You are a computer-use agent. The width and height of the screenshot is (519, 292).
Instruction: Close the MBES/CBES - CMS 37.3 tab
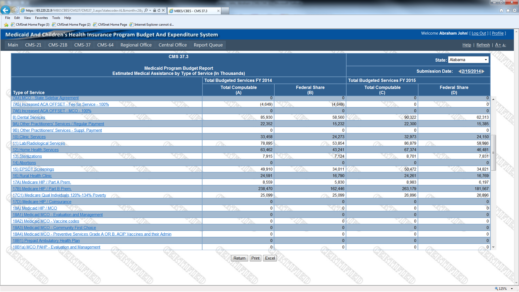point(218,11)
